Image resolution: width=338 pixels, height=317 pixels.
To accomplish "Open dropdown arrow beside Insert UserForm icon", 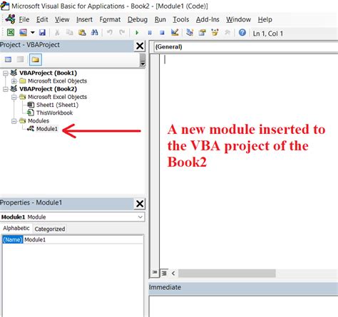I will point(33,32).
